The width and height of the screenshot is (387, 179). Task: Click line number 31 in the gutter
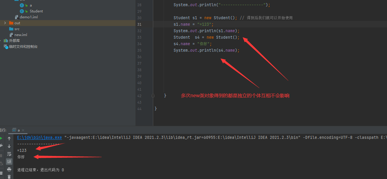139,24
